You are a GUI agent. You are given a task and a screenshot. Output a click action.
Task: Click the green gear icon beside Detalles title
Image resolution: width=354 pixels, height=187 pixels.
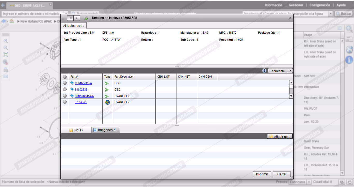pyautogui.click(x=86, y=18)
